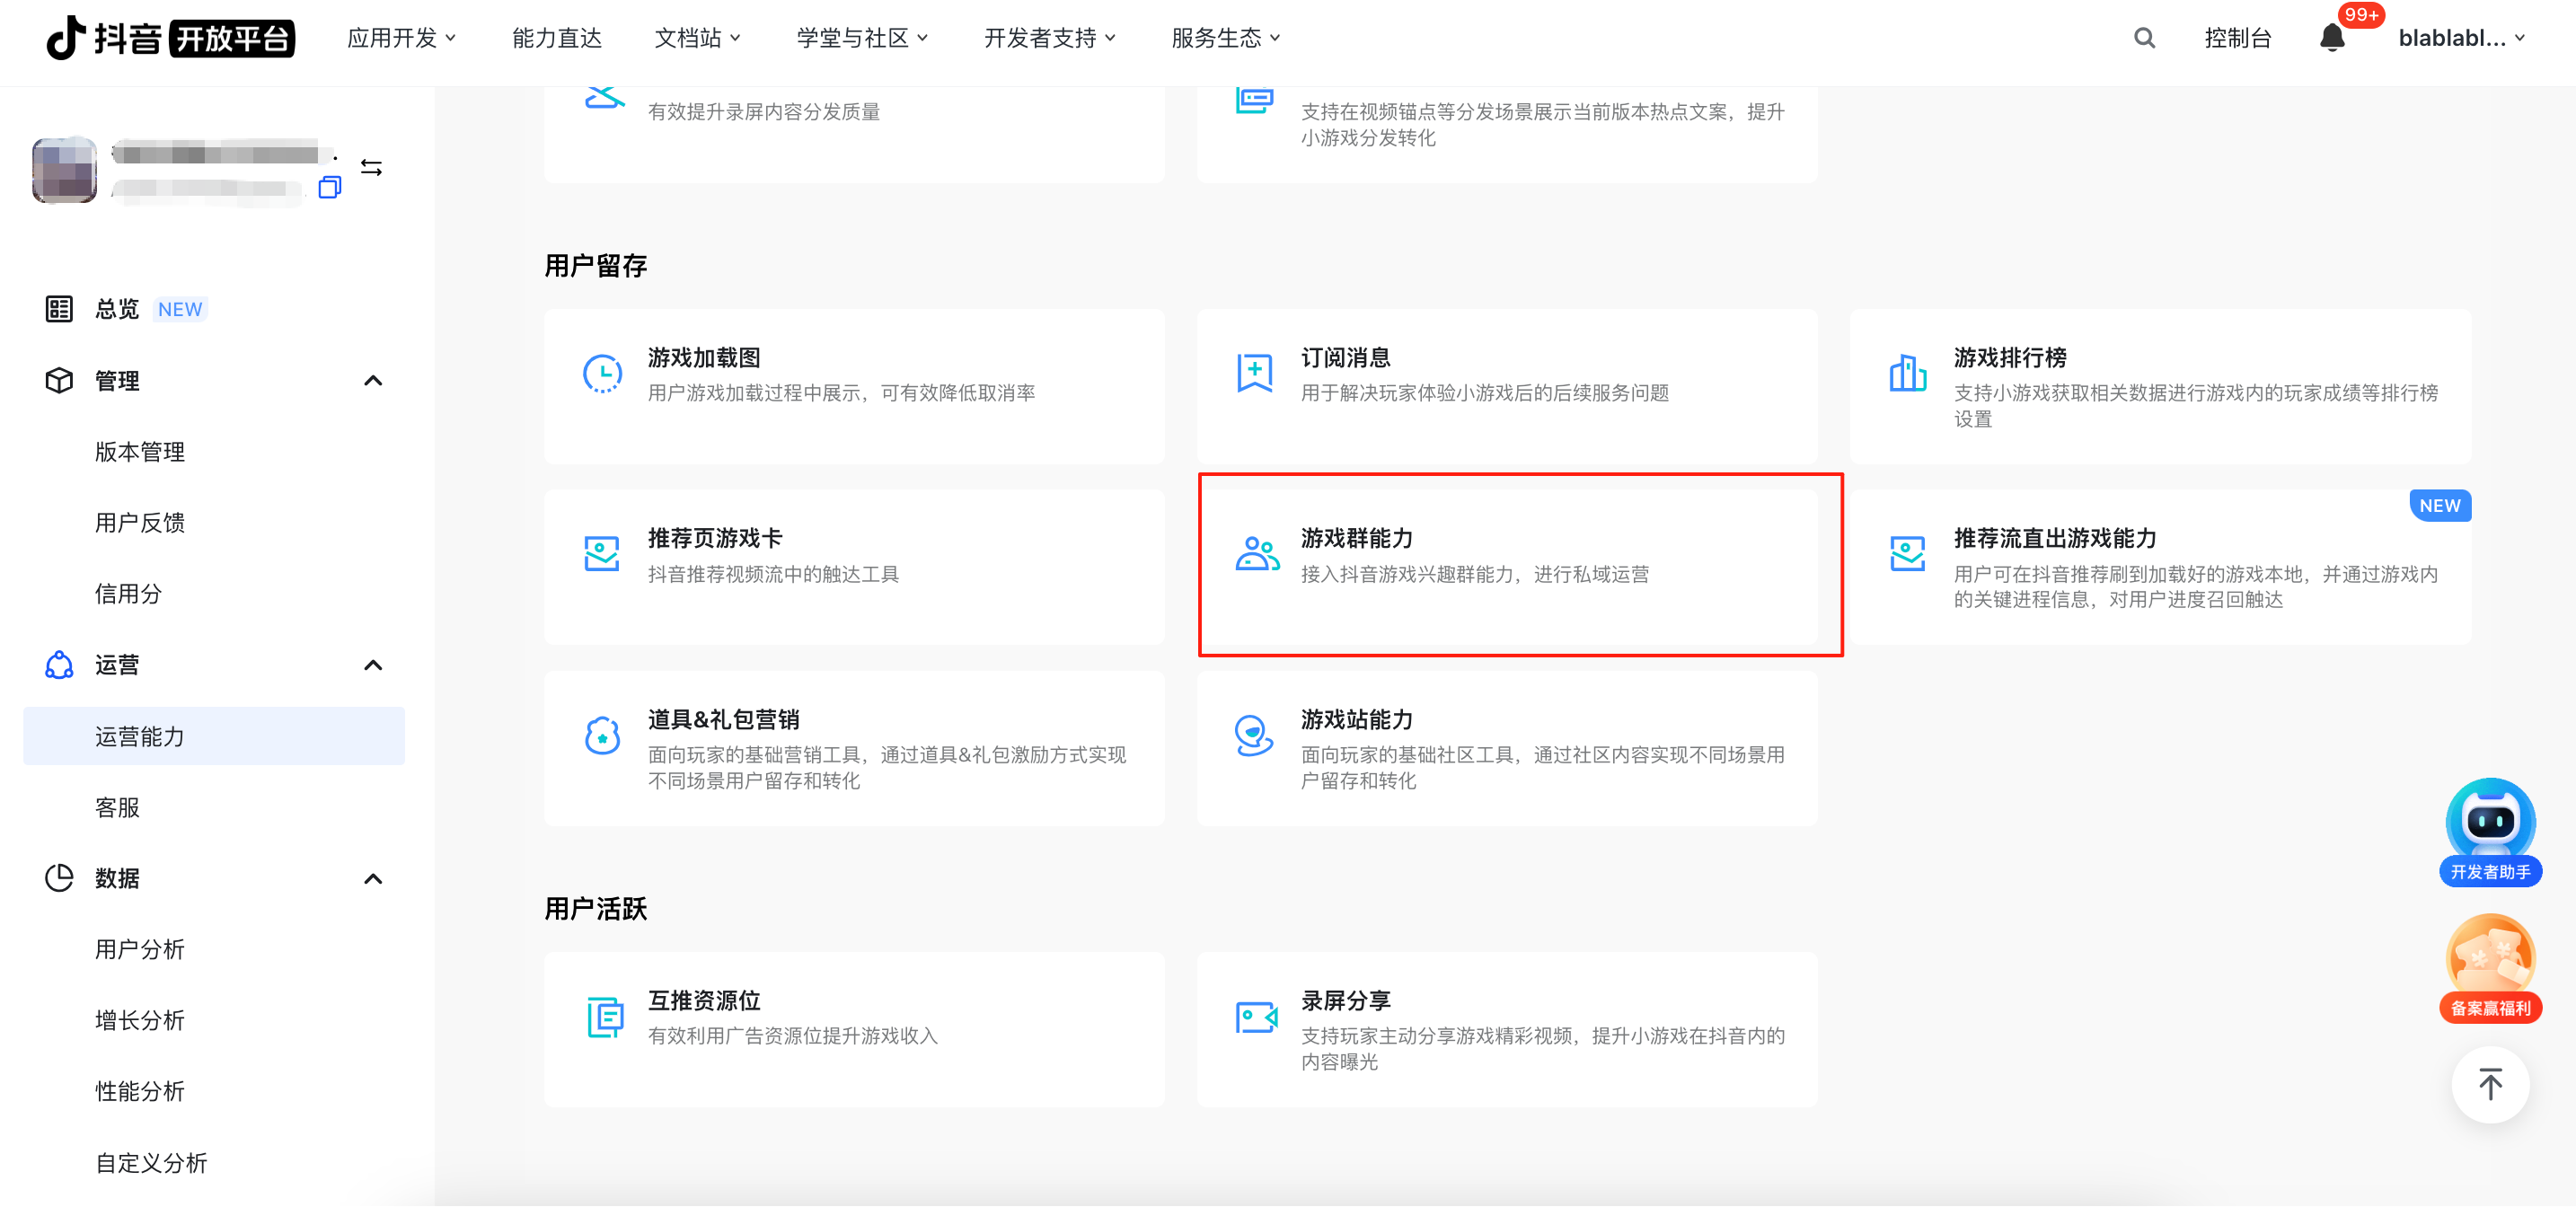Expand the 应用开发 dropdown menu
The height and width of the screenshot is (1207, 2576).
click(402, 38)
